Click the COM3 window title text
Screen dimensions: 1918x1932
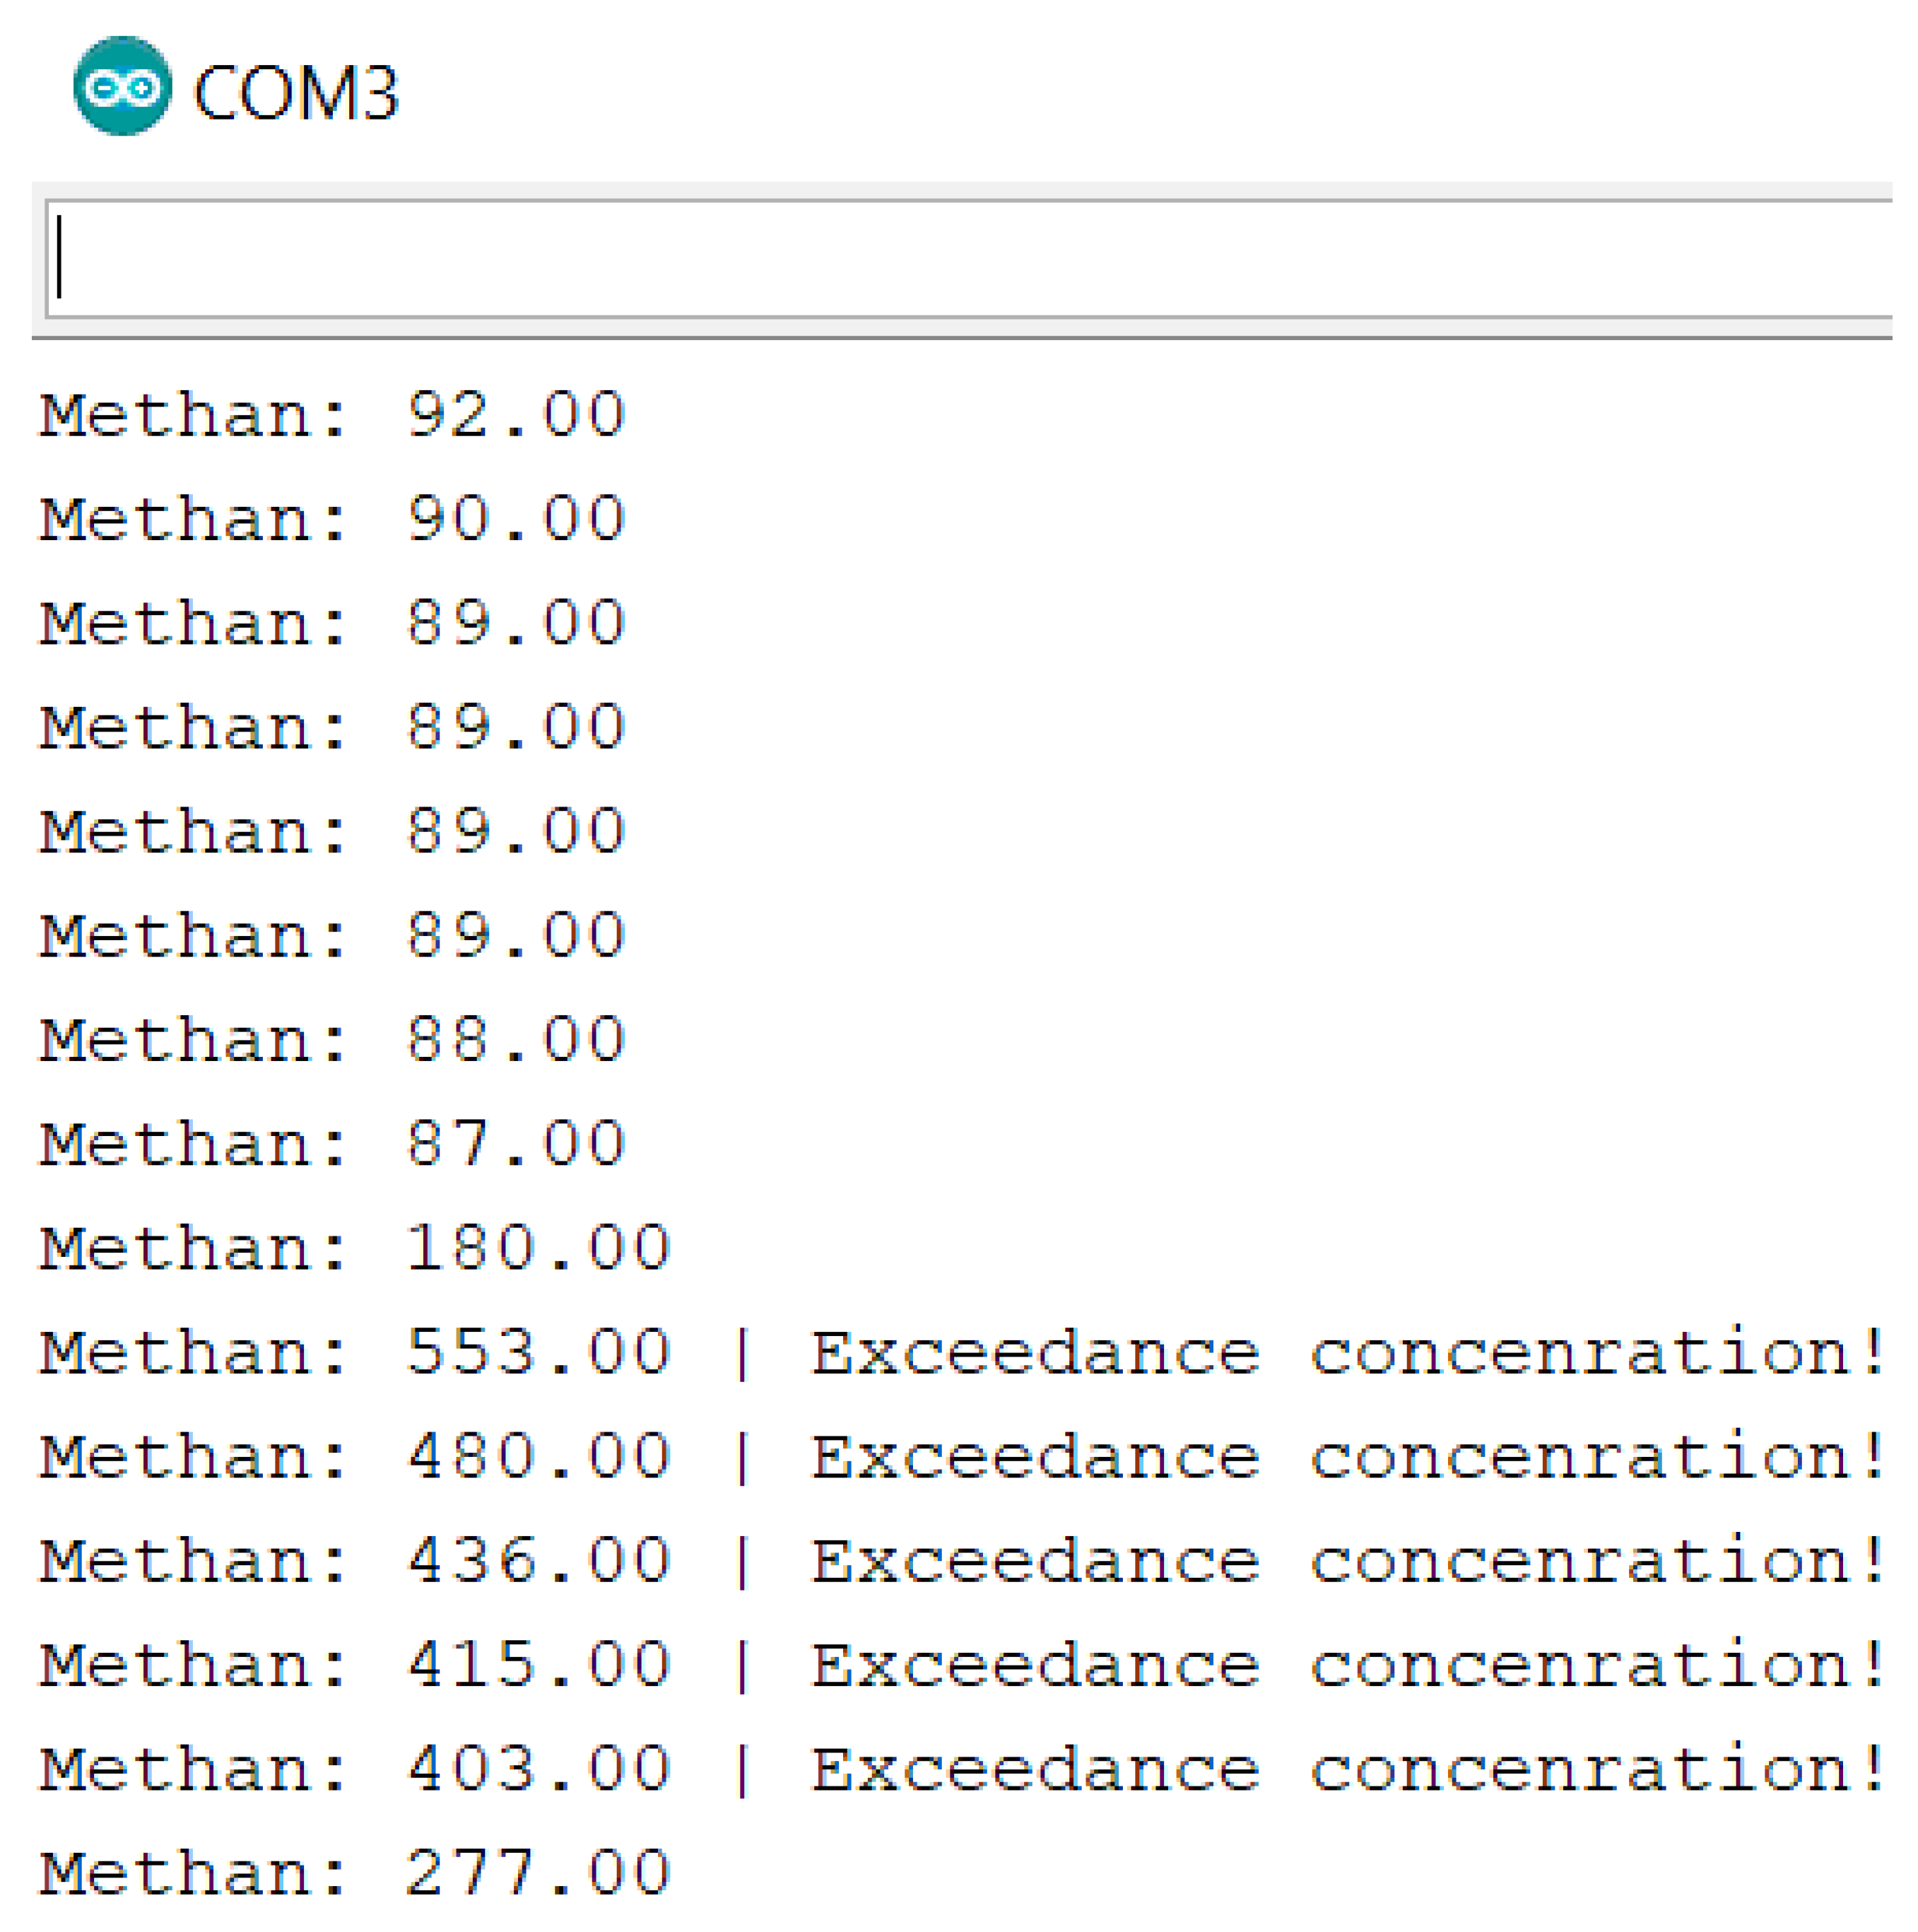pos(296,93)
